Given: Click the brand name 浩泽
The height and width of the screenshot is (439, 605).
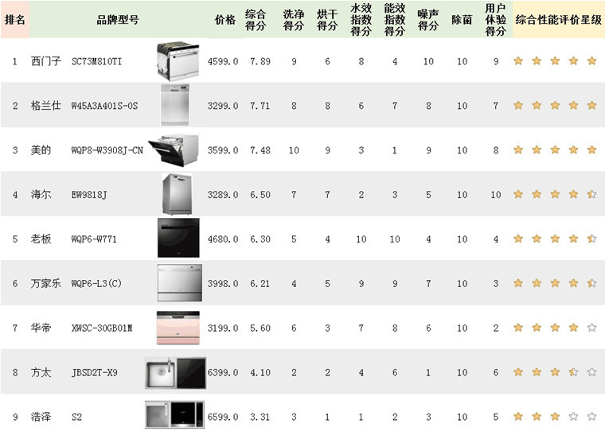Looking at the screenshot, I should 41,417.
